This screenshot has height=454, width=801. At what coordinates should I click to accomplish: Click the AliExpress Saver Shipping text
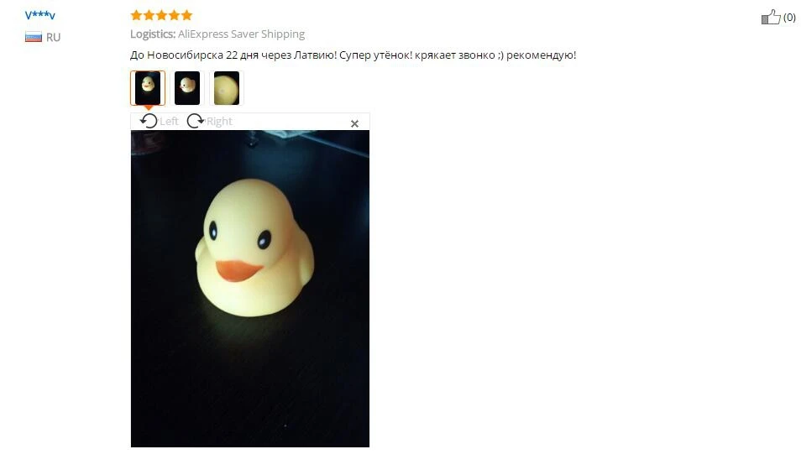click(241, 34)
